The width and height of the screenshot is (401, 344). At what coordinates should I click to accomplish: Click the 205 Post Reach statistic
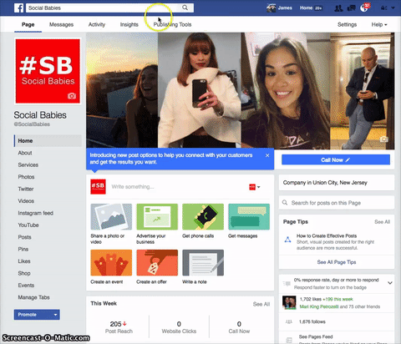[x=119, y=327]
